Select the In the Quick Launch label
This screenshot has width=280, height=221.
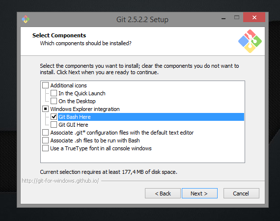[82, 93]
